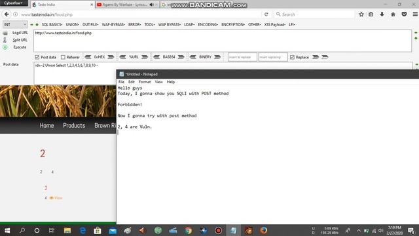
Task: Open Google Chrome from the taskbar
Action: coord(188,230)
